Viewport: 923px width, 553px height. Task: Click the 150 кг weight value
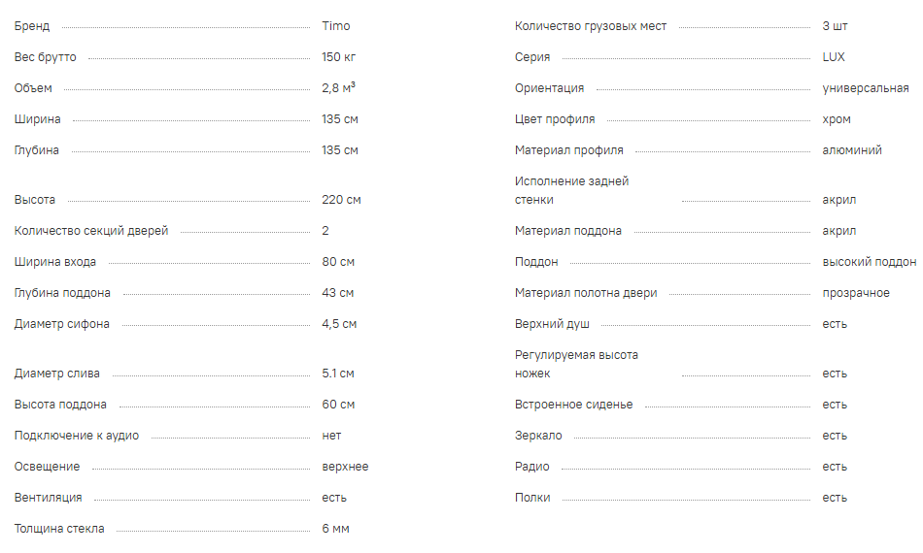pyautogui.click(x=339, y=57)
